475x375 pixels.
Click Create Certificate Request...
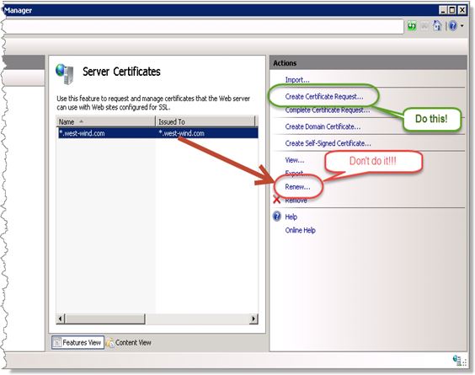coord(324,97)
